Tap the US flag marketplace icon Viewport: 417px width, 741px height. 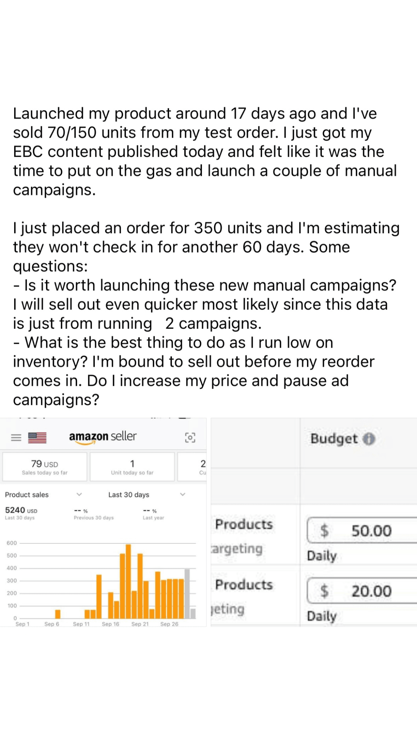(x=37, y=438)
